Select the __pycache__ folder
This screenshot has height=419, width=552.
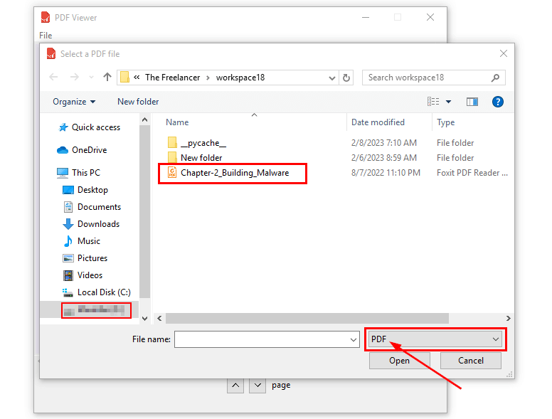coord(203,143)
